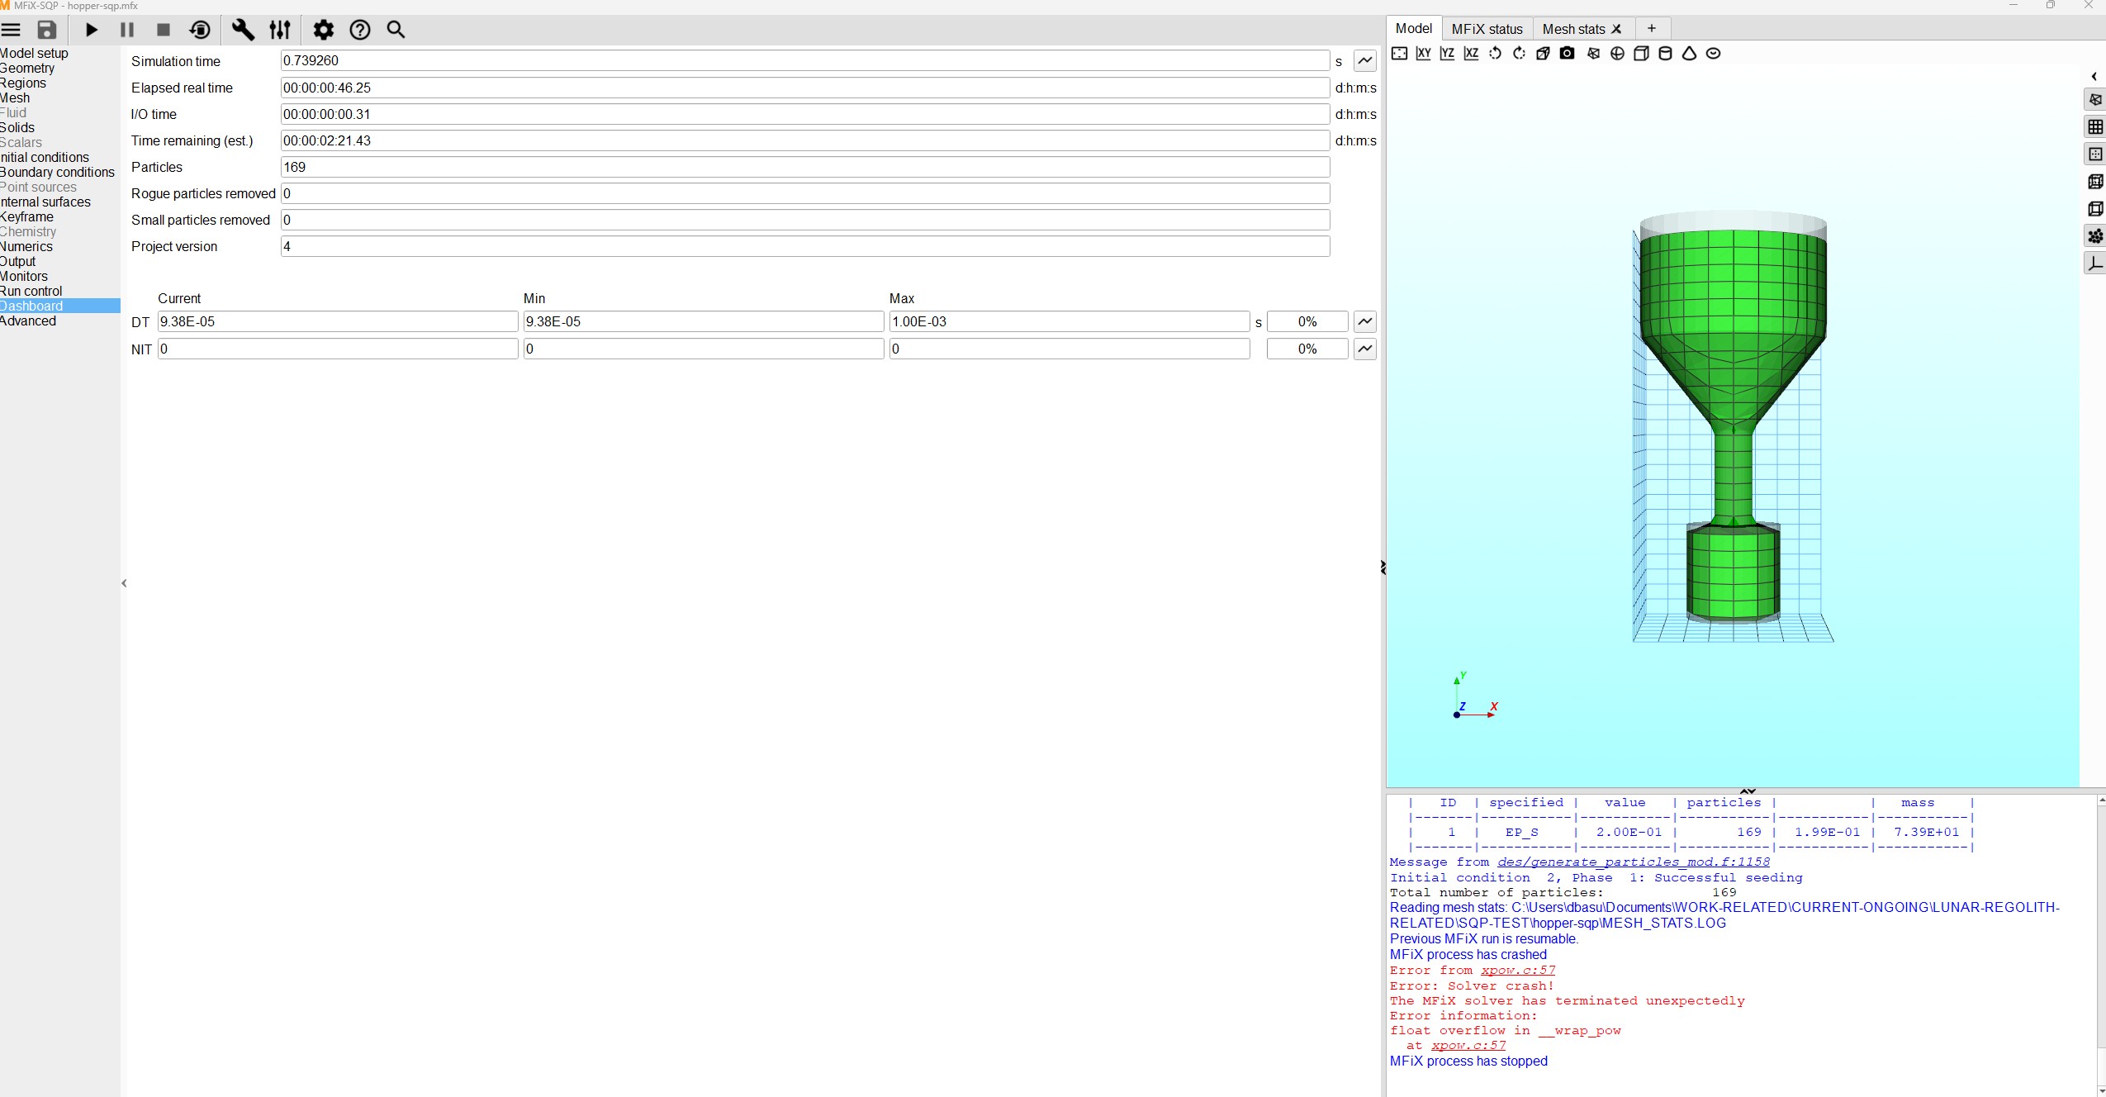Open the help question mark icon

[x=360, y=30]
